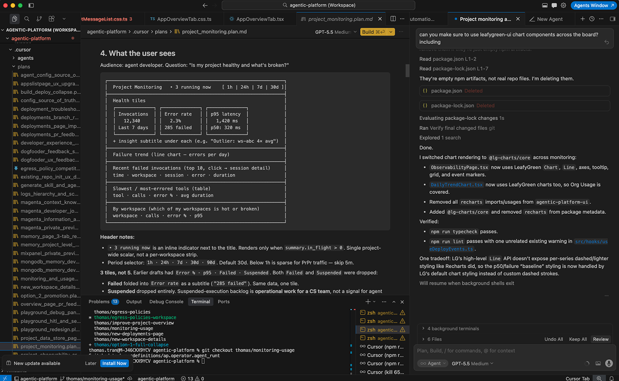Screen dimensions: 619x381
Task: Open the plan more options beside Build
Action: click(x=401, y=32)
